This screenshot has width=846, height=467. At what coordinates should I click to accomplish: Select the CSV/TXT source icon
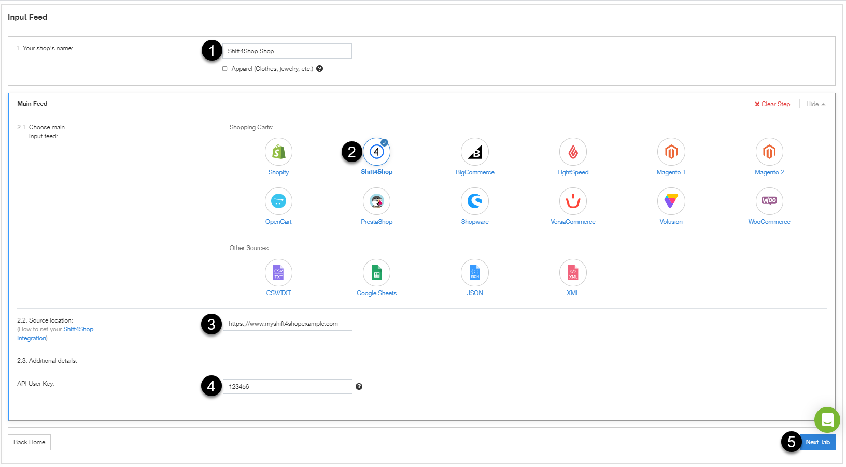point(278,272)
